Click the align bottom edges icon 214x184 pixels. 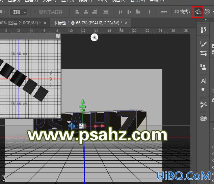point(138,12)
